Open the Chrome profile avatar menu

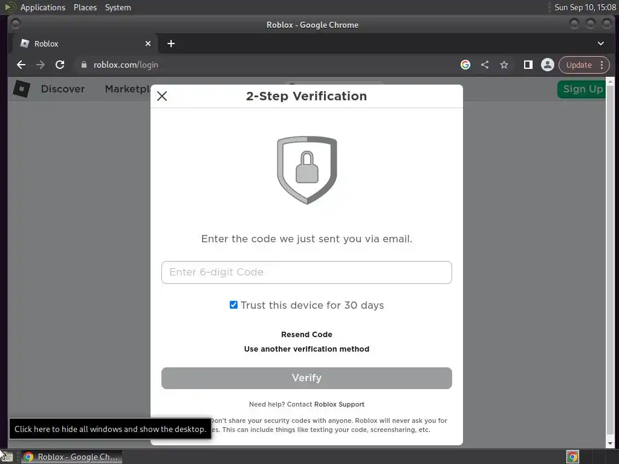coord(548,65)
